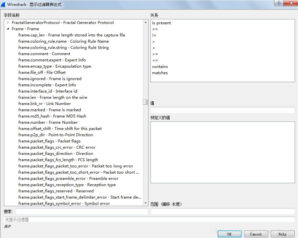Select frame.offset_shift field

pos(60,129)
